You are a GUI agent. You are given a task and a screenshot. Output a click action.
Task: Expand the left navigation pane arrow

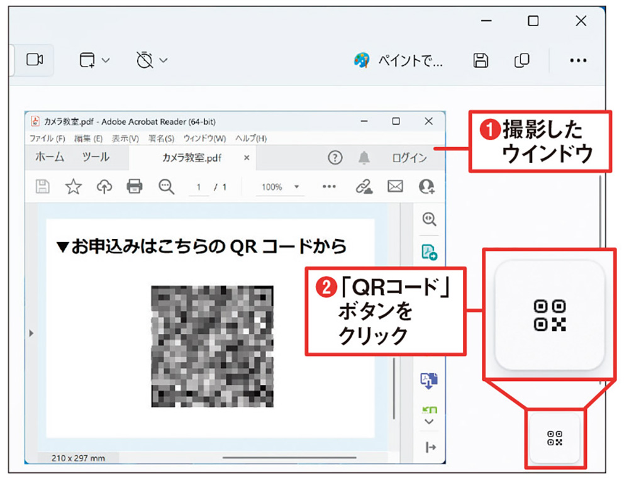coord(31,333)
